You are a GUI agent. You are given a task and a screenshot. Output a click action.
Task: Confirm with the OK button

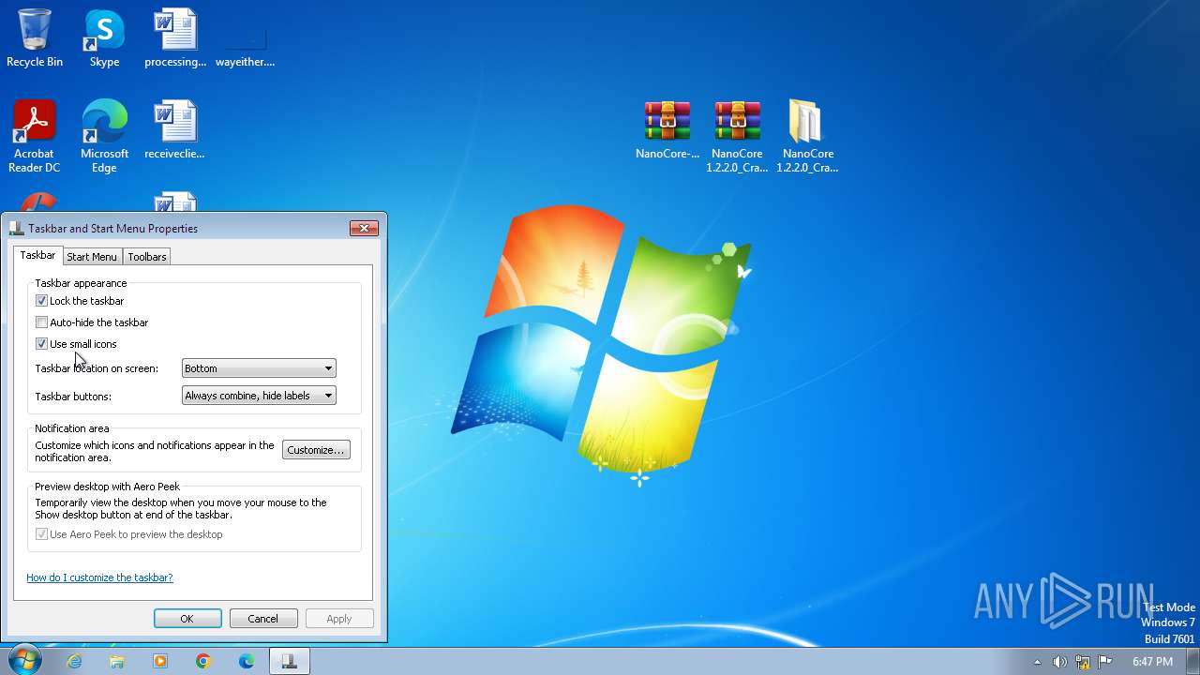[187, 619]
